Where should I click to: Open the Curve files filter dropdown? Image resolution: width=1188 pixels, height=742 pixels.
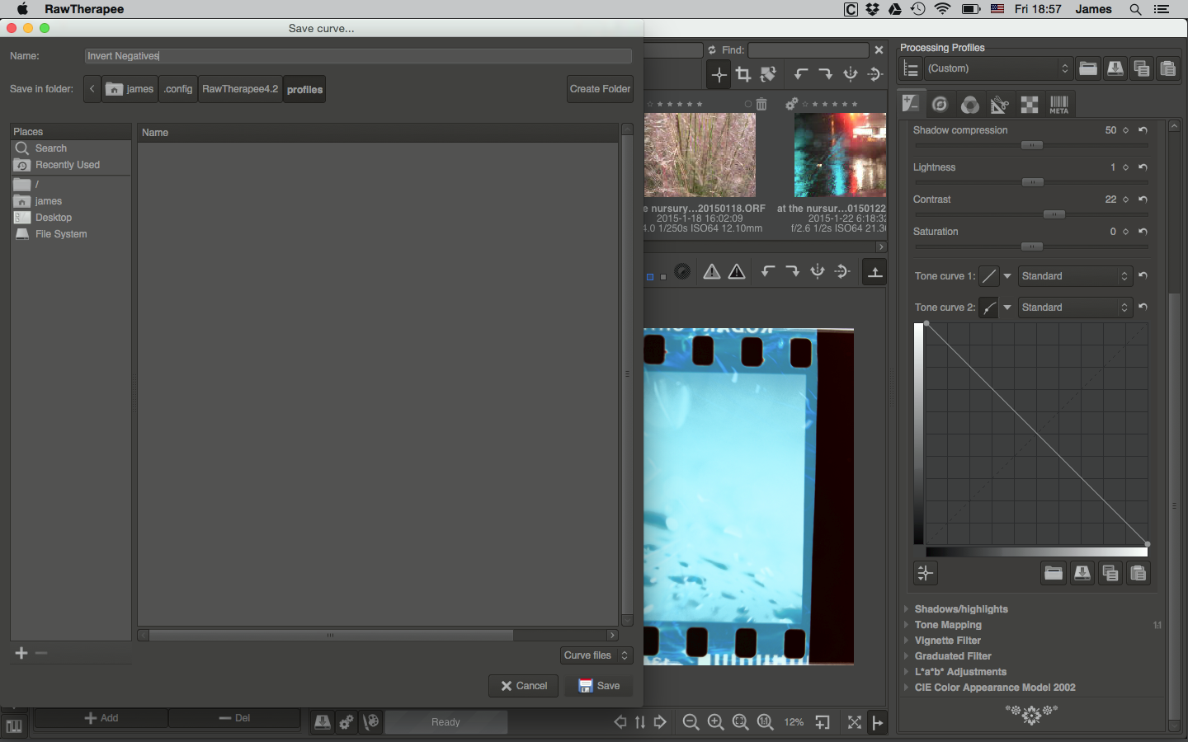click(x=596, y=655)
